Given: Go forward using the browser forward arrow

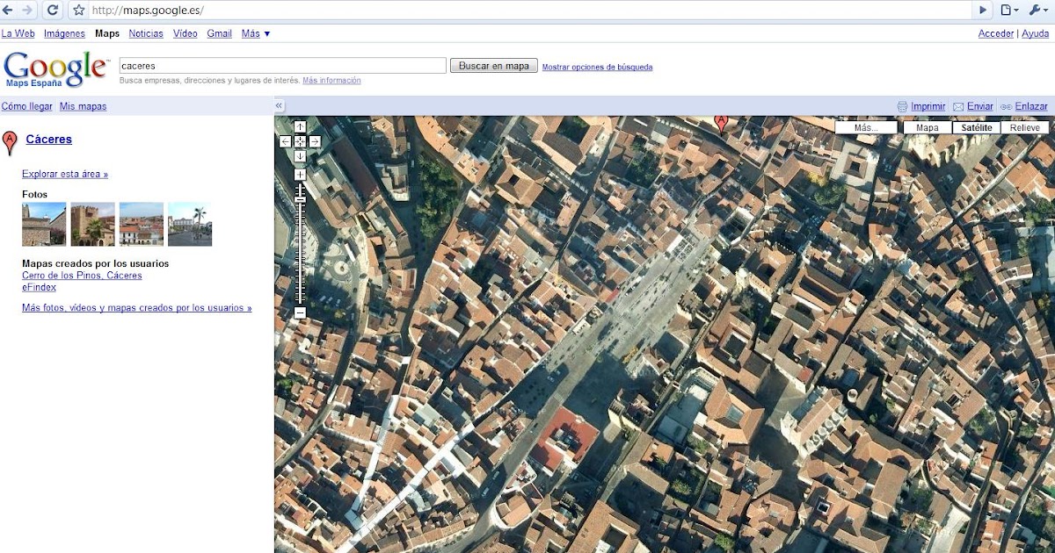Looking at the screenshot, I should pos(29,11).
